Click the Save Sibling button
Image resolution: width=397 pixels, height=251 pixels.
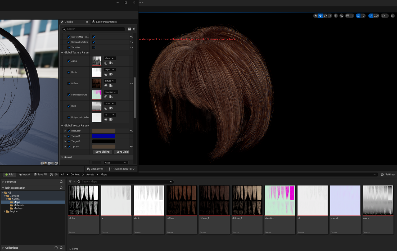coord(102,152)
